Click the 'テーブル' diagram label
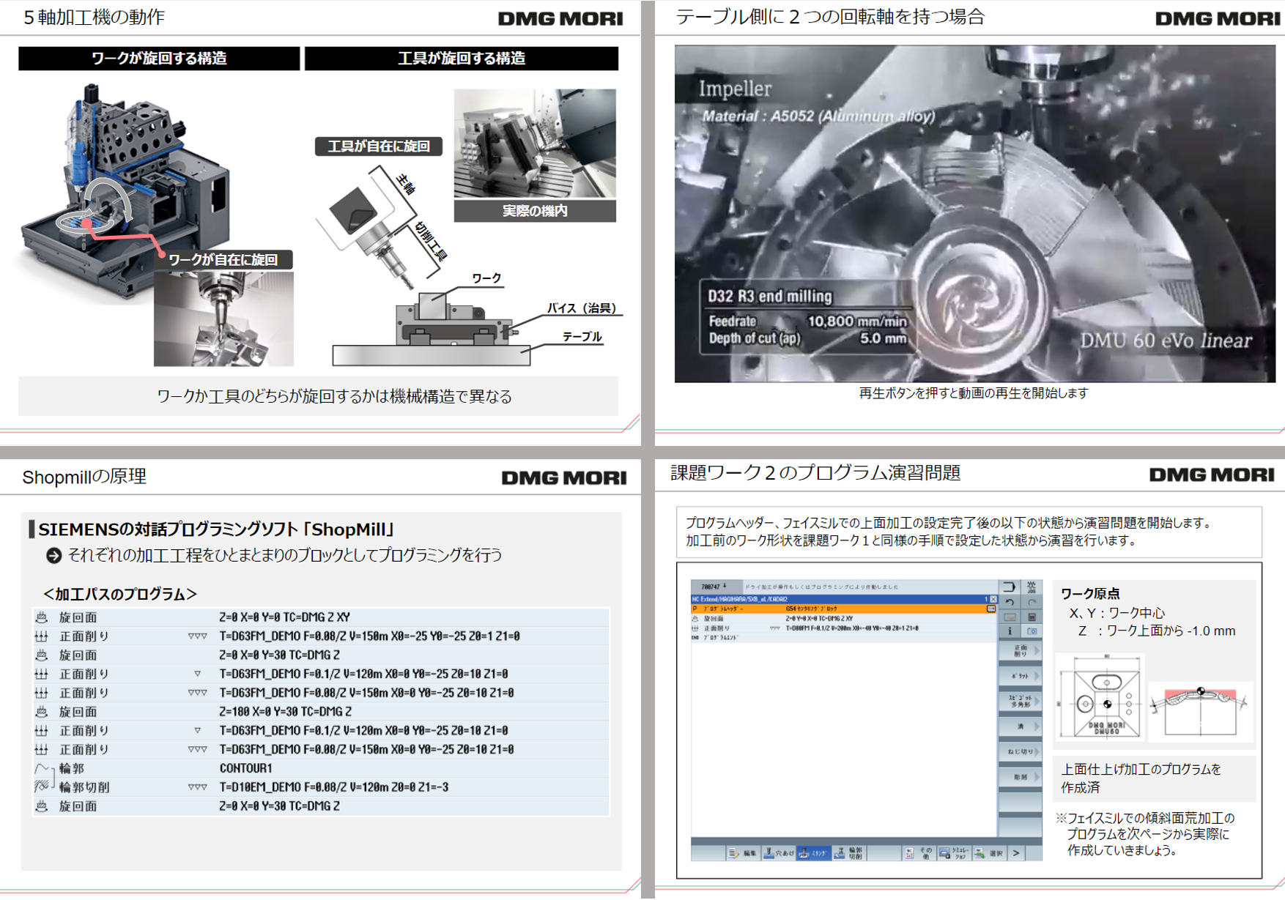The image size is (1285, 900). [582, 337]
